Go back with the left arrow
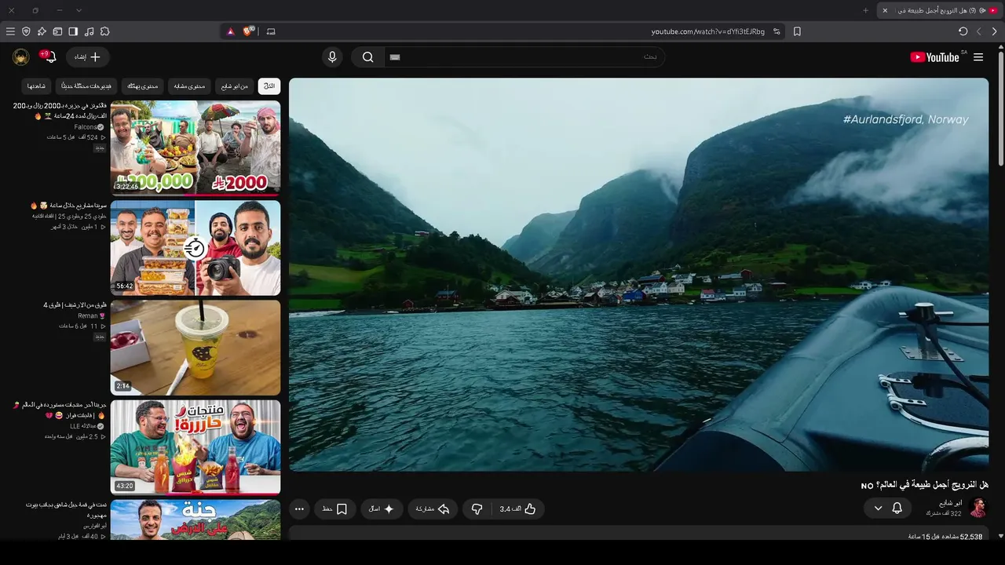Screen dimensions: 1005x565 979,31
